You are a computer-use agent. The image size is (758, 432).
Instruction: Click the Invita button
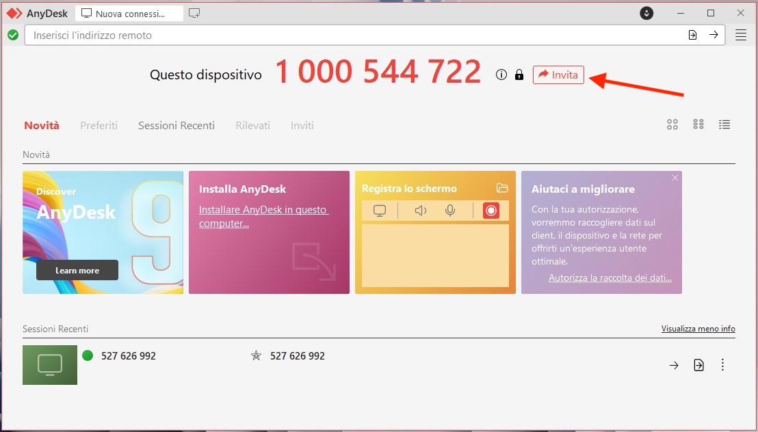click(558, 75)
